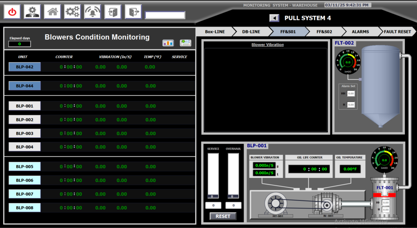The width and height of the screenshot is (417, 228).
Task: Select blower unit BLP-042
Action: point(24,67)
